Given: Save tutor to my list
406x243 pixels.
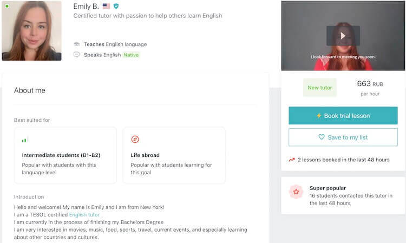Looking at the screenshot, I should coord(343,137).
